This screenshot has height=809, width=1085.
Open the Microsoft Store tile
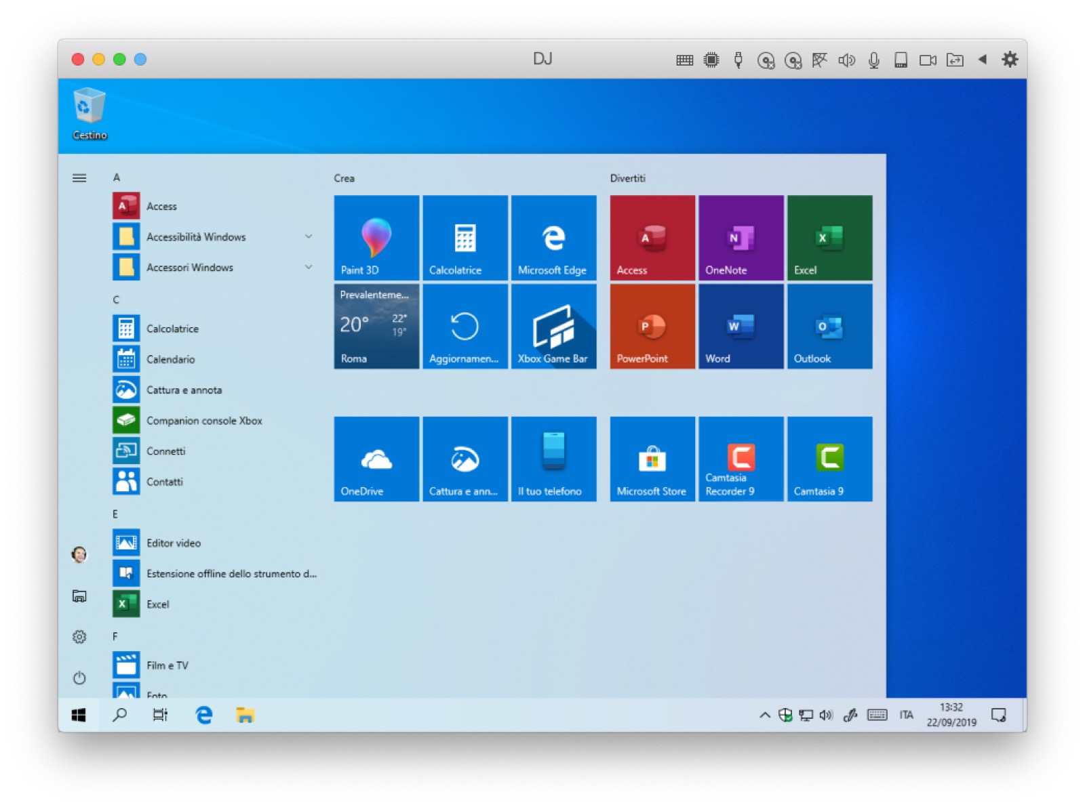[652, 459]
